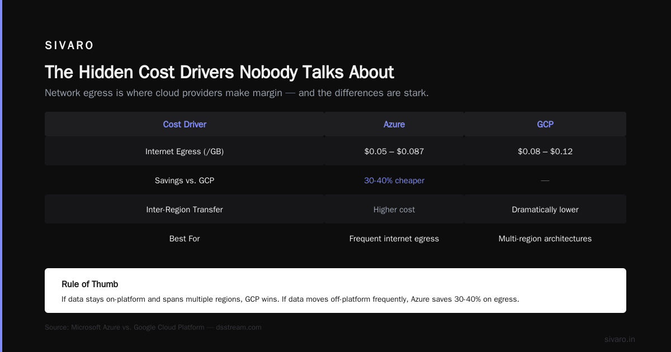
Task: Select the GCP column header
Action: pyautogui.click(x=545, y=124)
